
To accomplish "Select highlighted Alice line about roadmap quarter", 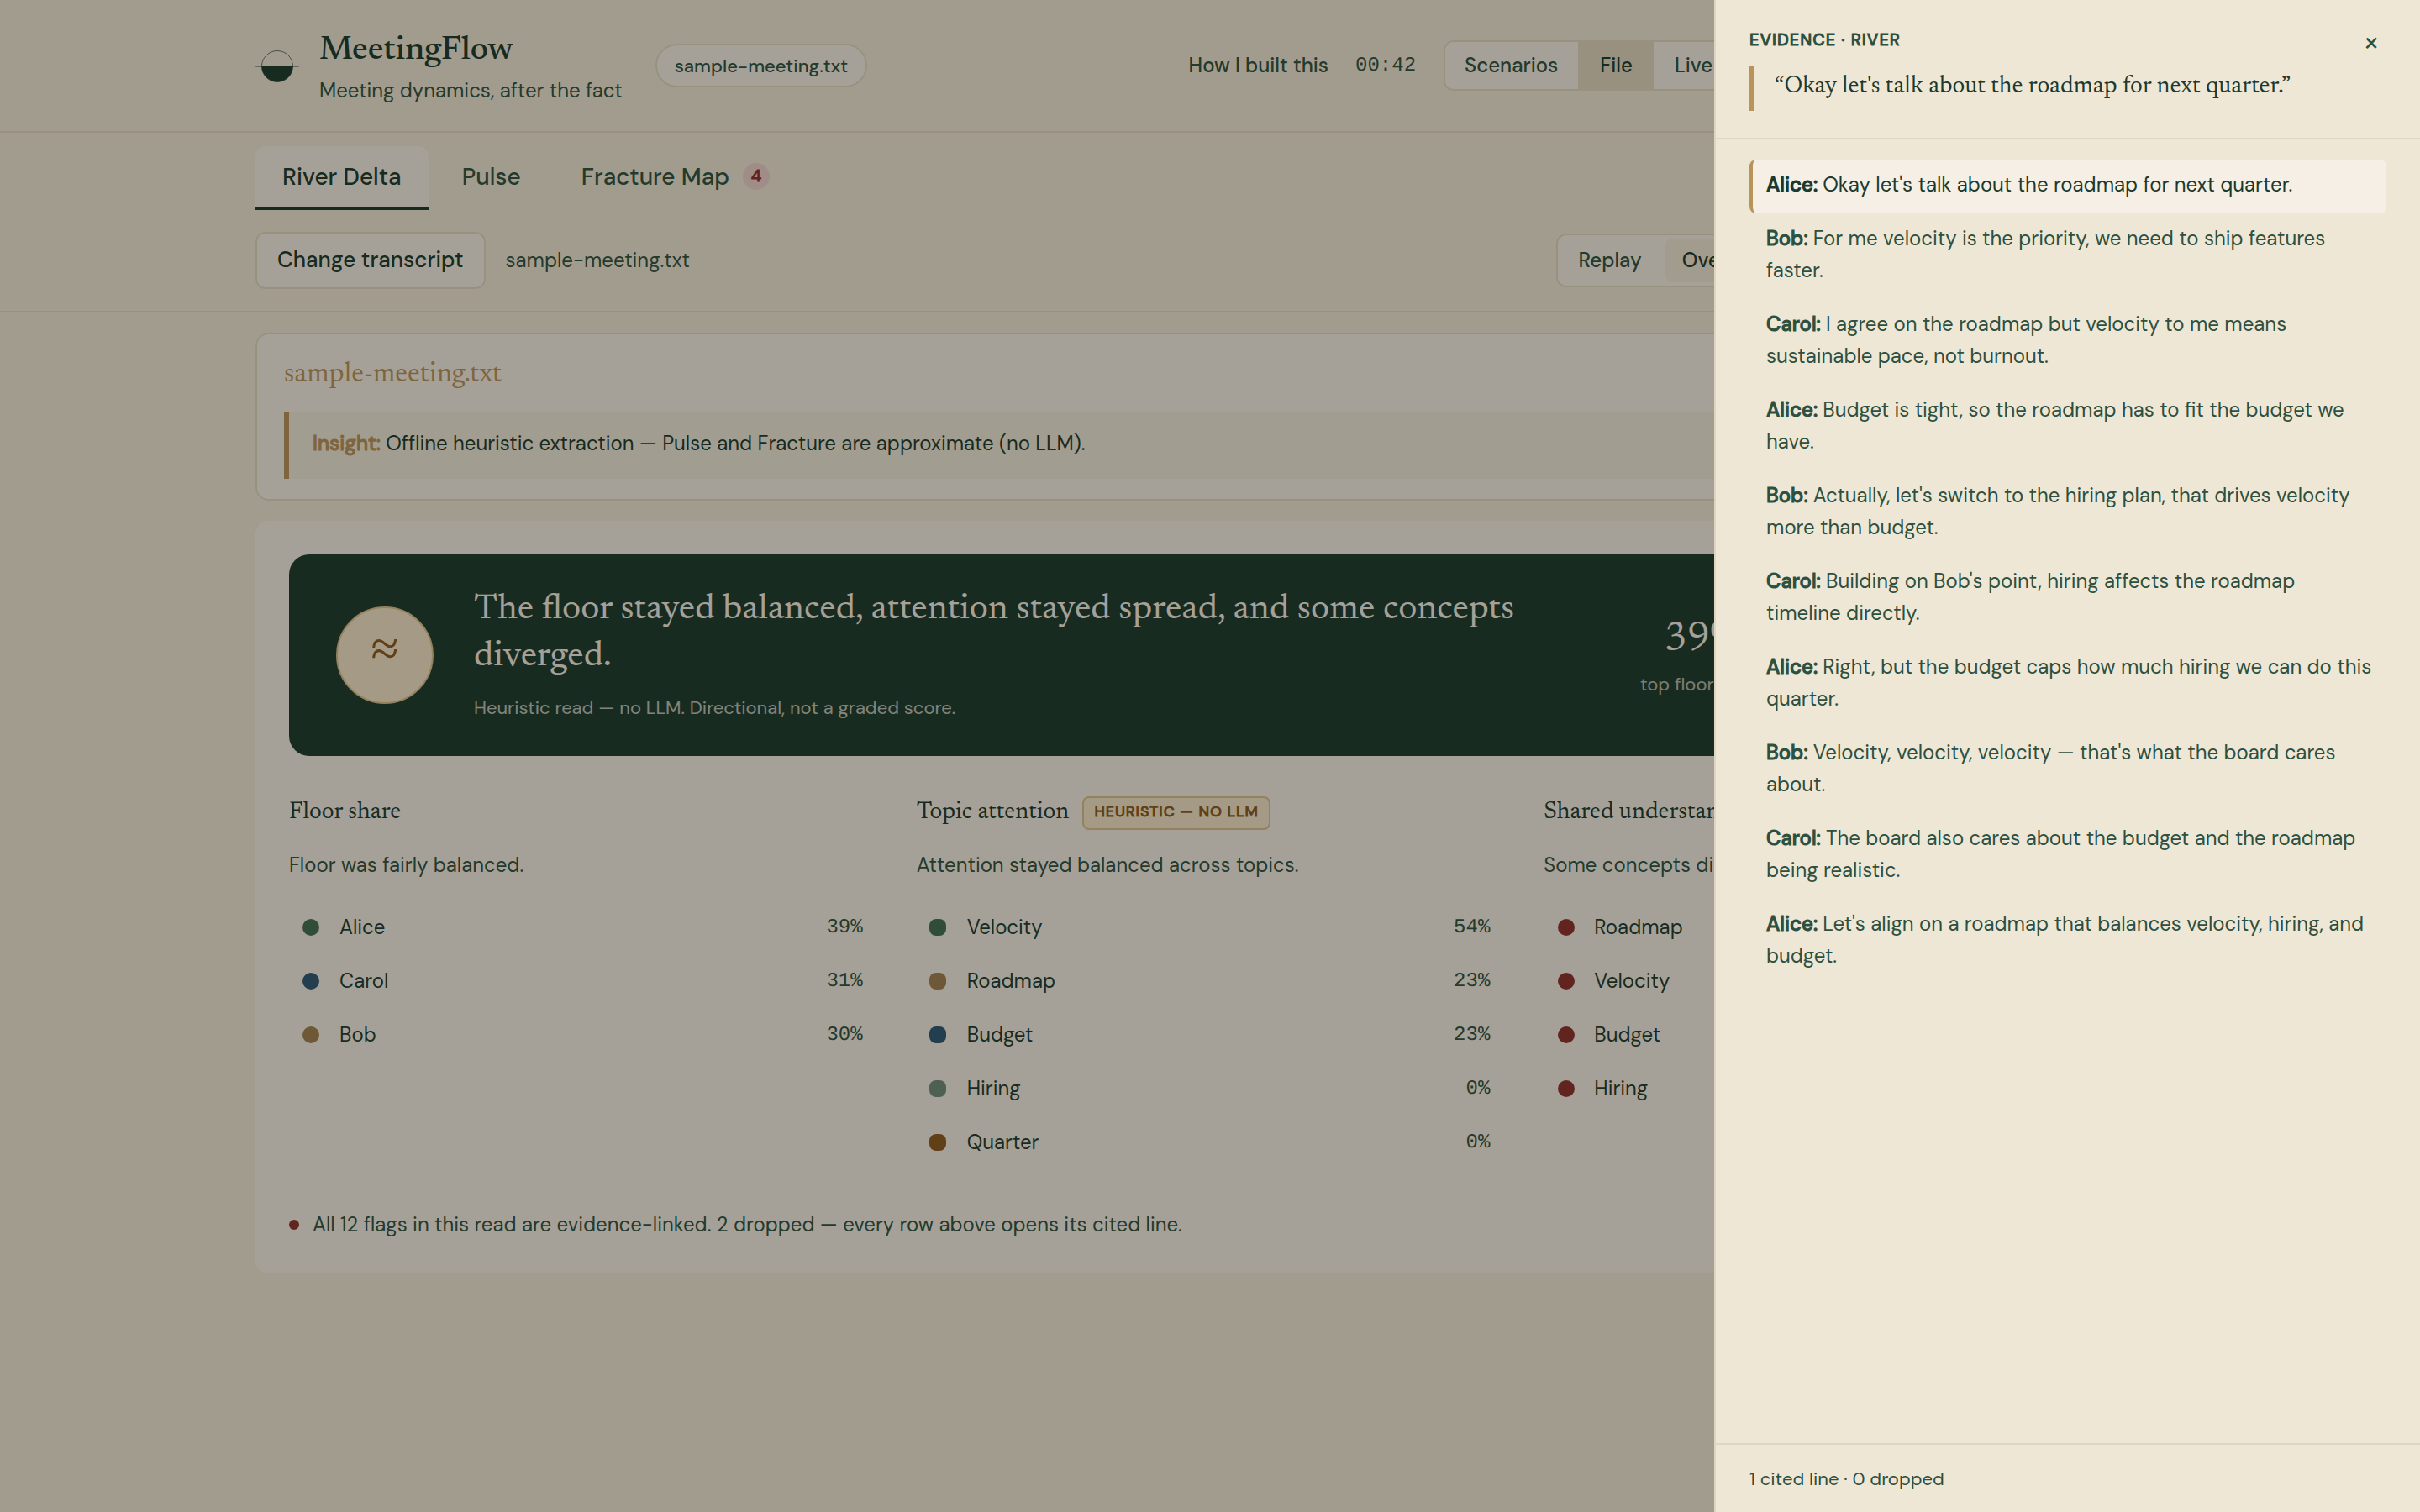I will click(x=2067, y=185).
